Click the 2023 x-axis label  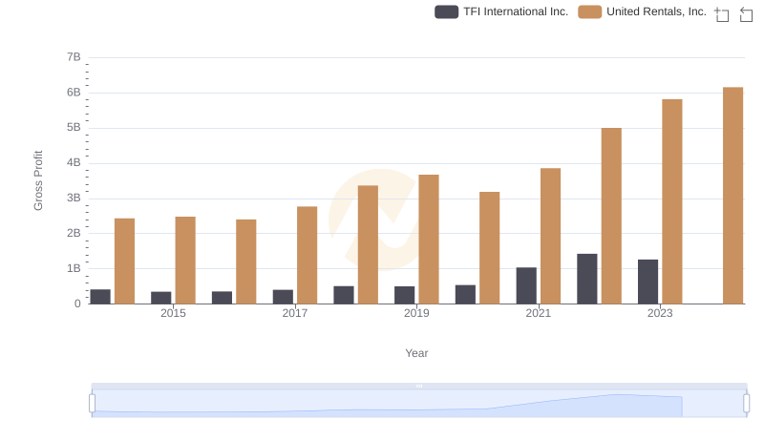point(660,313)
